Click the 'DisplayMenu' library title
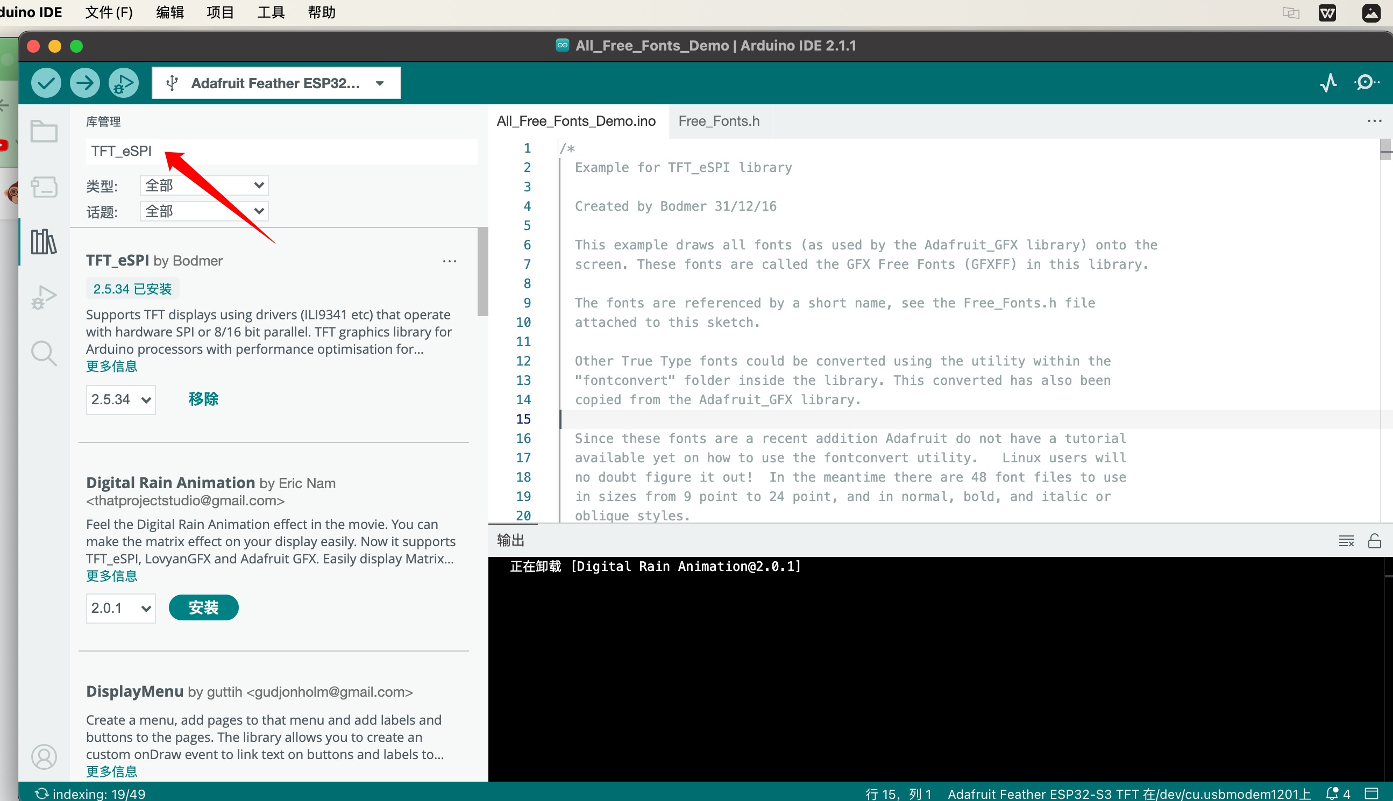 [x=135, y=691]
